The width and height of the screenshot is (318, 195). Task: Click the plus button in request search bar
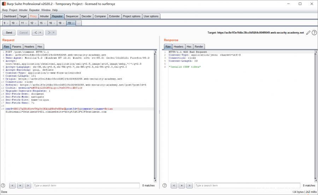20,185
